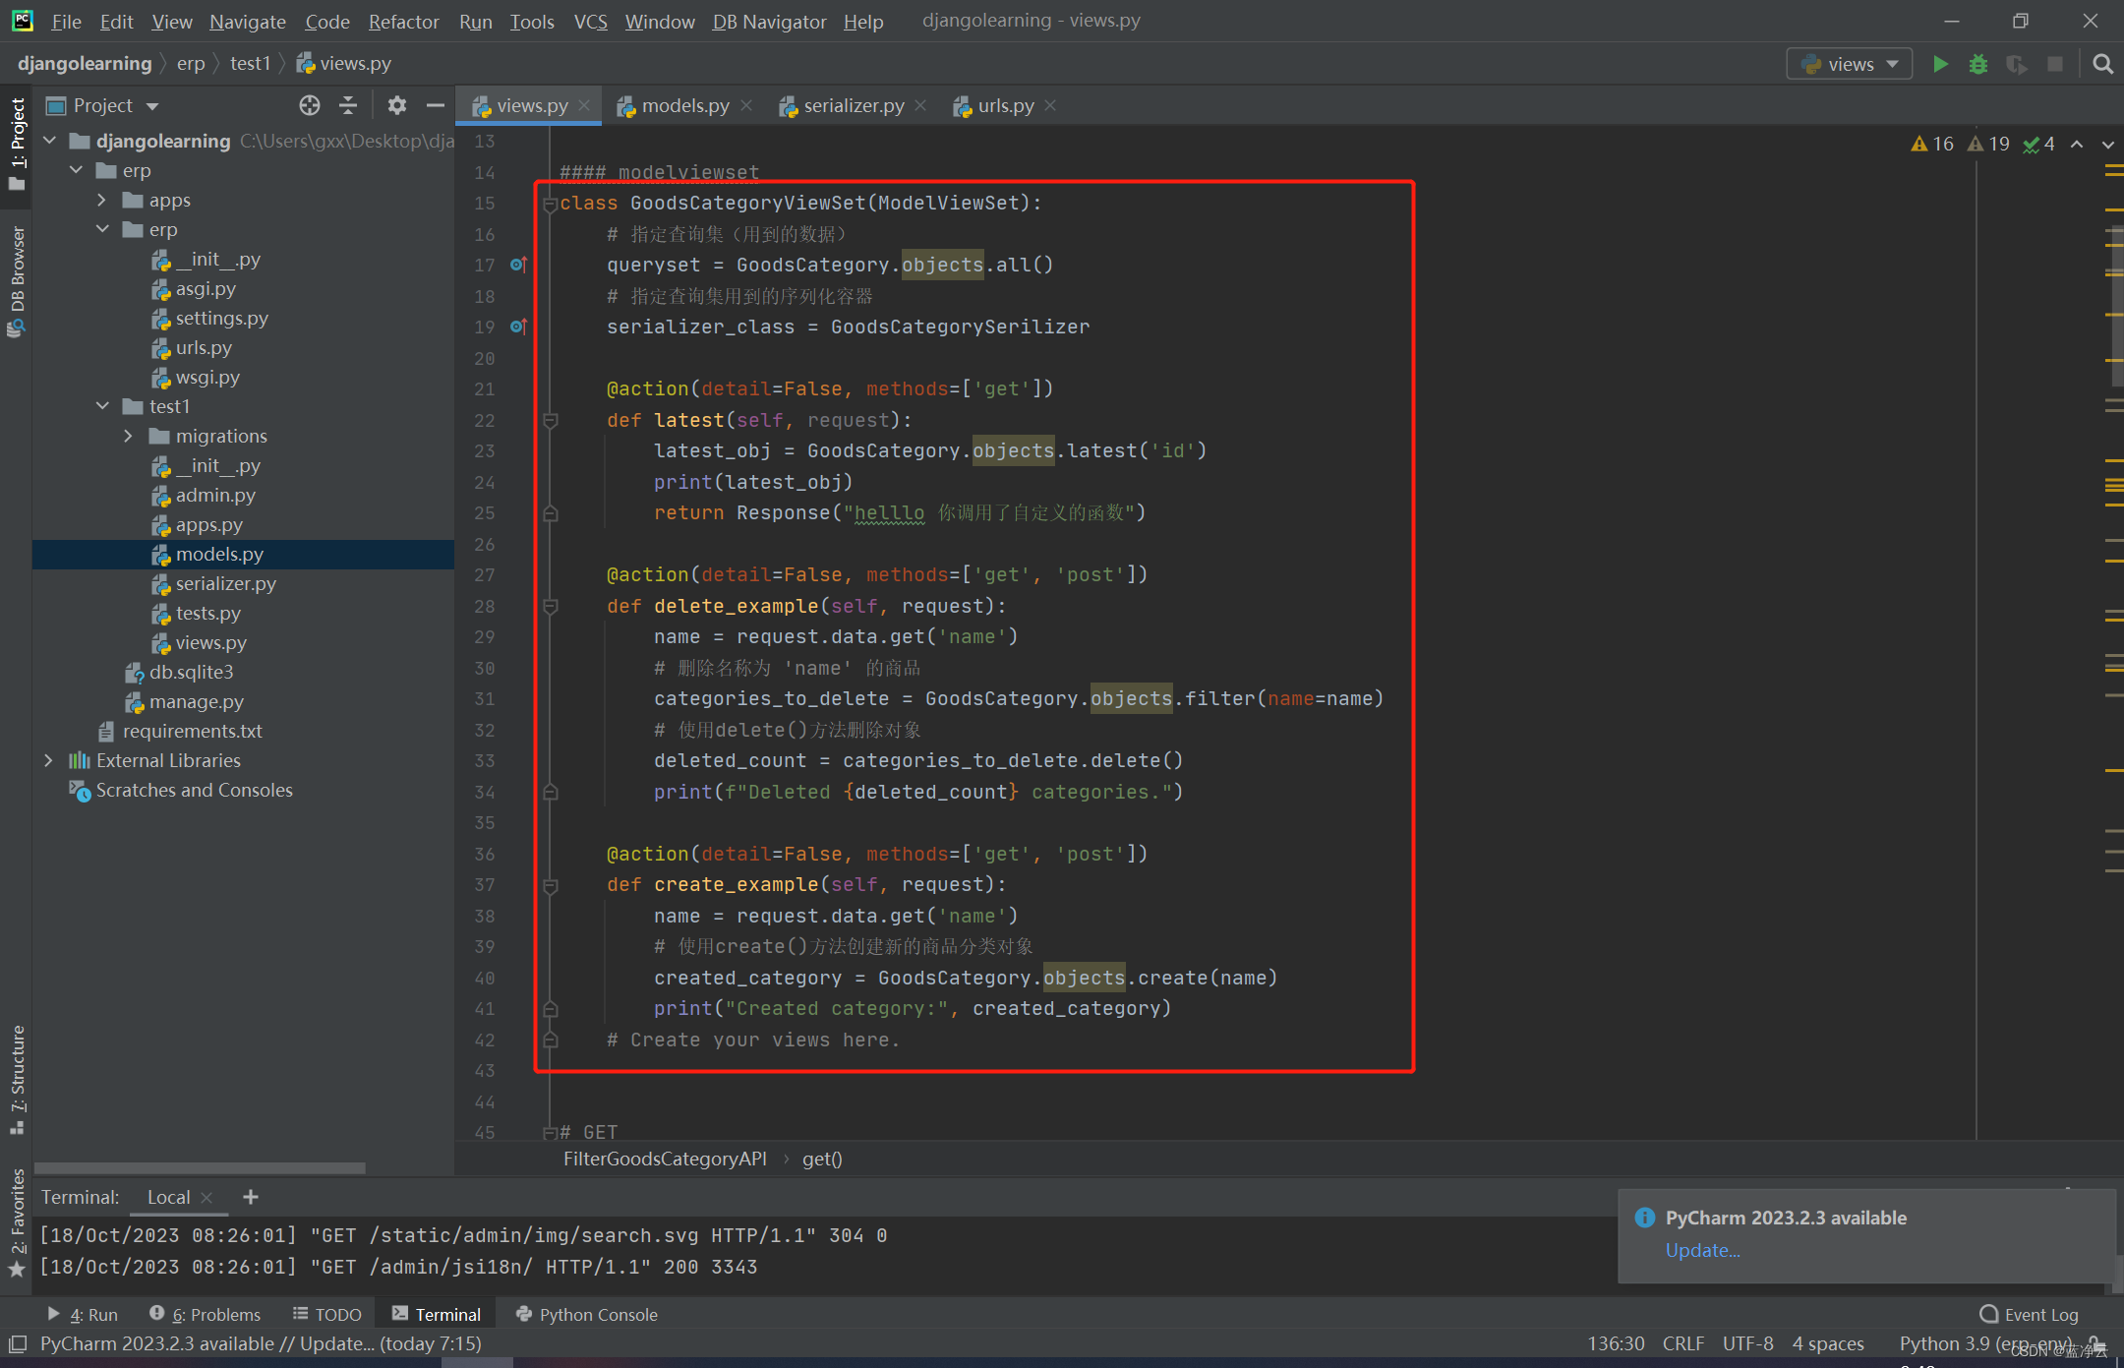Click the Debug button in toolbar

click(x=1980, y=64)
